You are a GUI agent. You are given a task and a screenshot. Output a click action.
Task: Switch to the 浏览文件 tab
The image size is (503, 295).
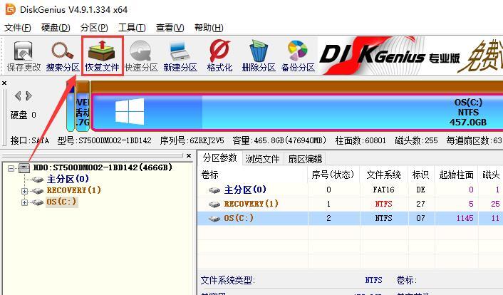point(262,159)
